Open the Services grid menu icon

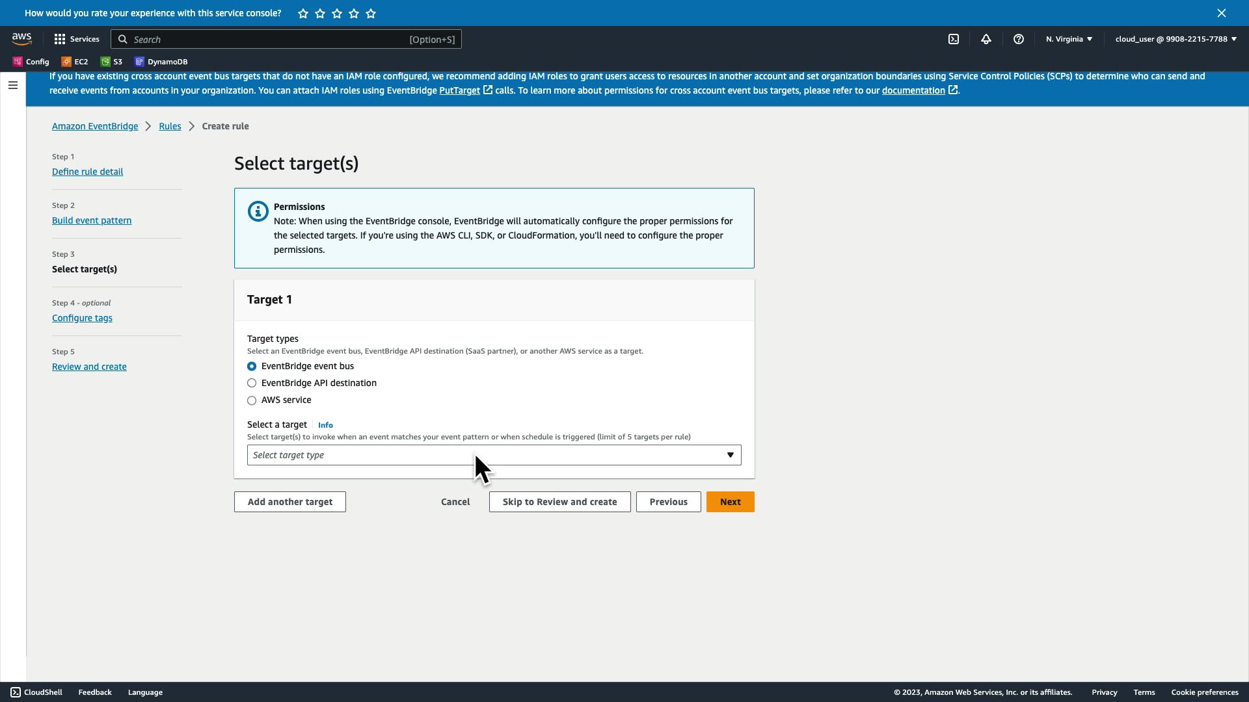[60, 39]
